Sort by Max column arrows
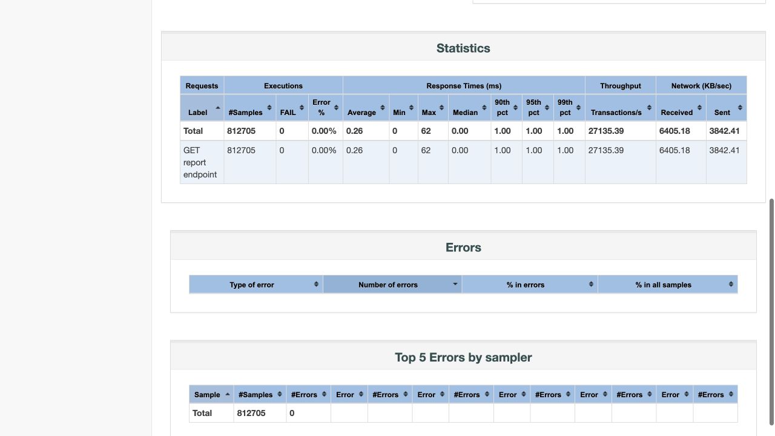 tap(441, 108)
